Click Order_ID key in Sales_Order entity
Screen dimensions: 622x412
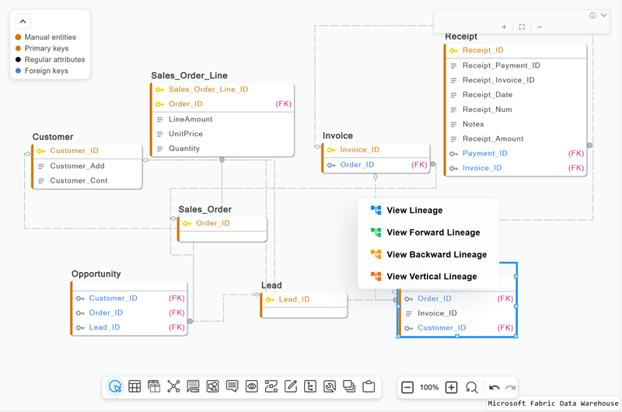(x=223, y=223)
